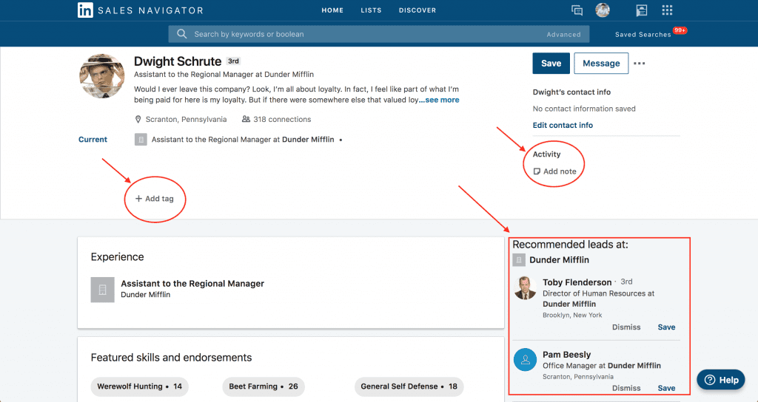Click Toby Flenderson's profile photo
758x402 pixels.
point(525,288)
